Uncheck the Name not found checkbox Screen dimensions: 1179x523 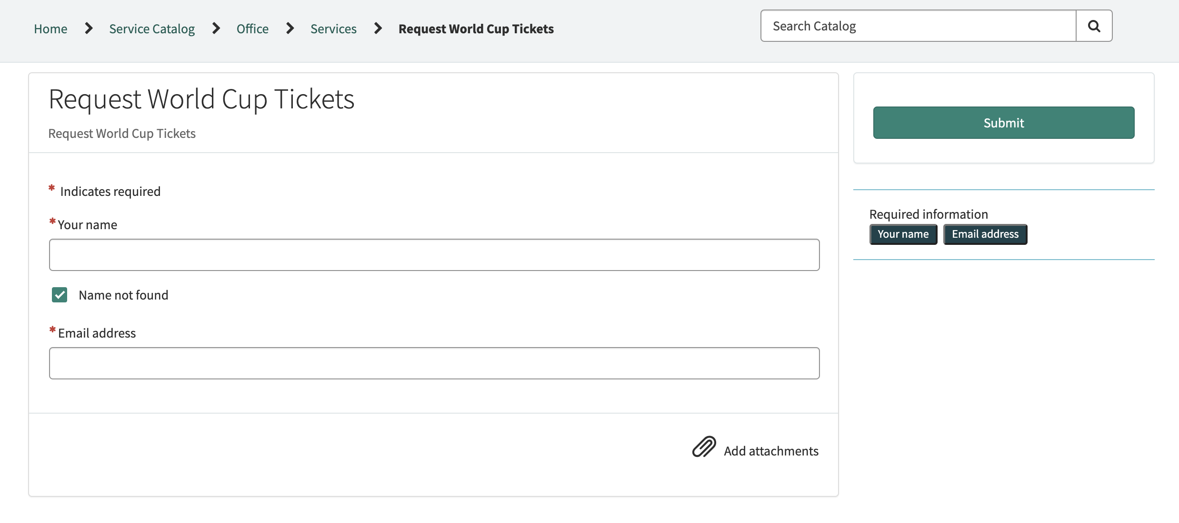tap(60, 295)
